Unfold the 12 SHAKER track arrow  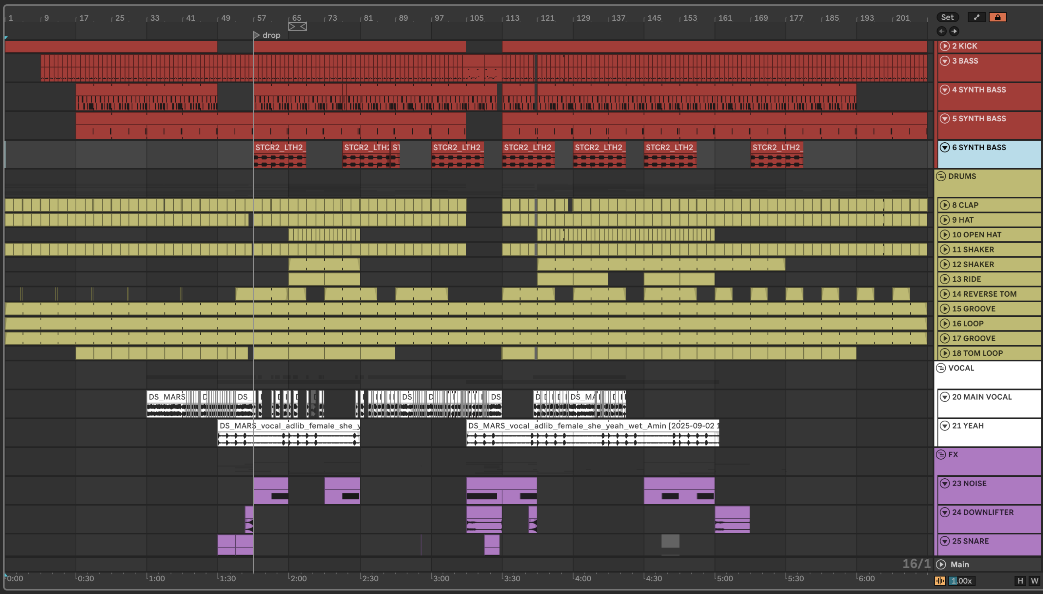coord(944,264)
